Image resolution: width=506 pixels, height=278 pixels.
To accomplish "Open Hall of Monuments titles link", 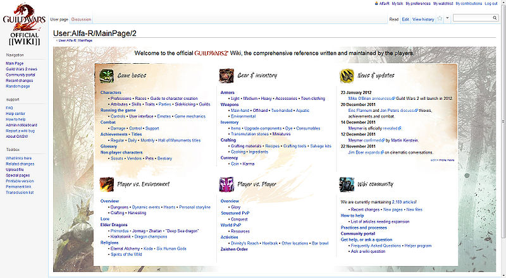I will coord(179,141).
